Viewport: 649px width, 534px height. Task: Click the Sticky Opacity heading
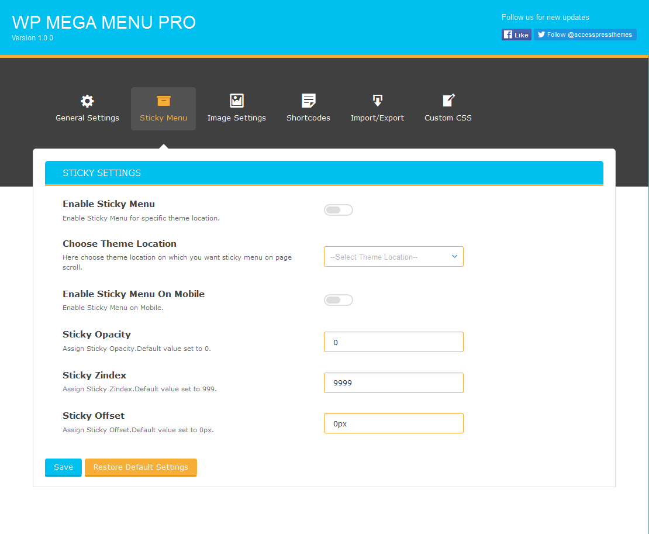coord(97,335)
